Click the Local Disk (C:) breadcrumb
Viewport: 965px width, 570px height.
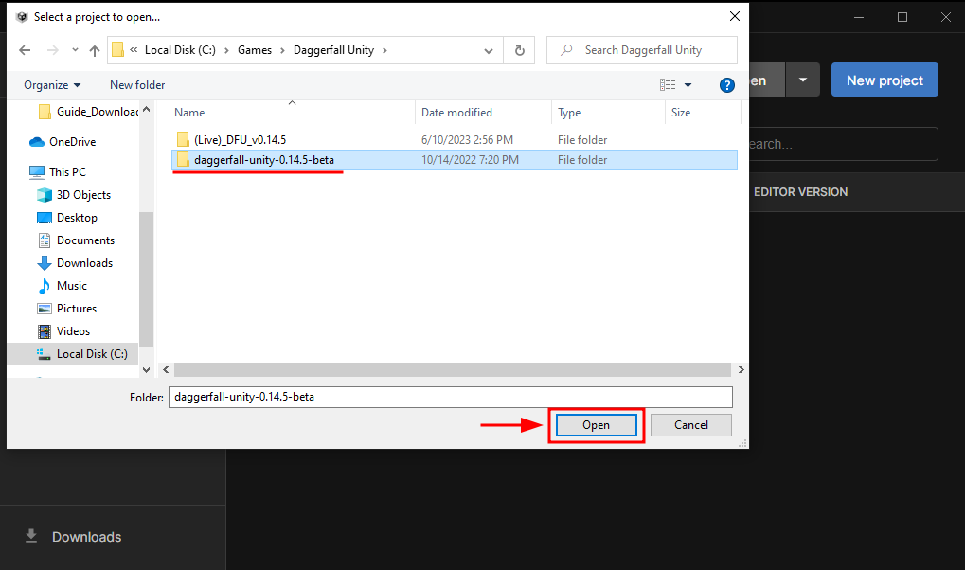[x=180, y=50]
